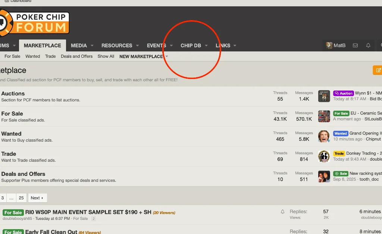
Task: Go to the Next page of threads
Action: click(37, 198)
